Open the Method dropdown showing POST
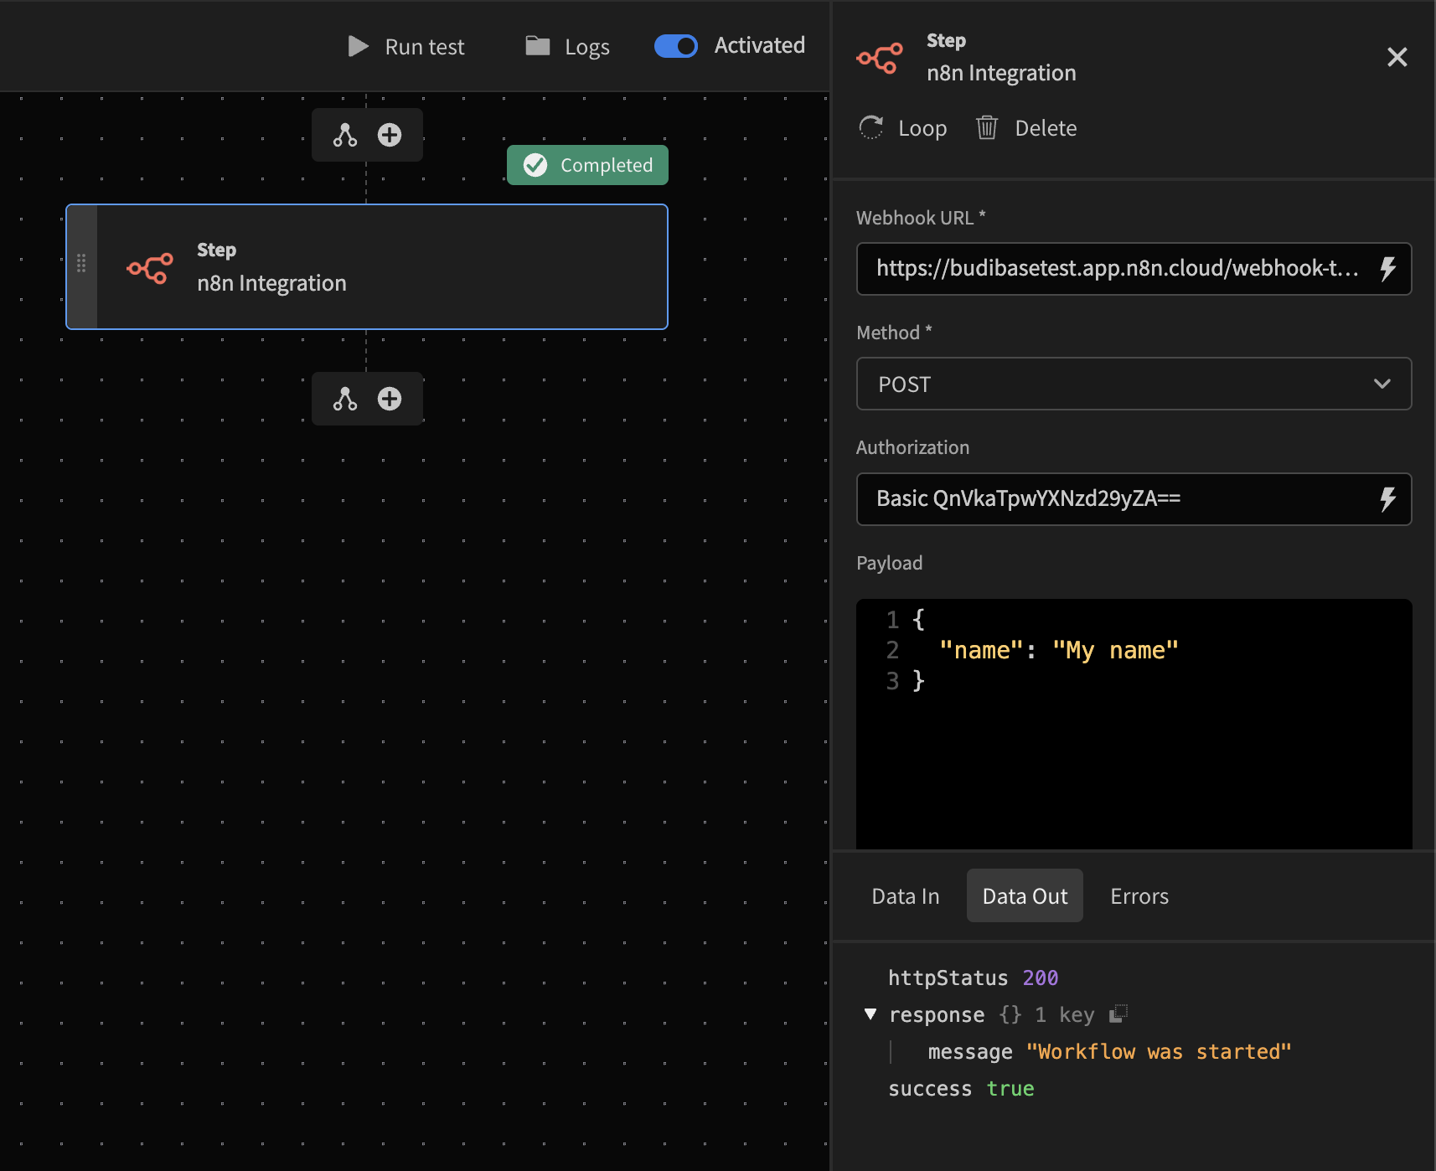Image resolution: width=1436 pixels, height=1171 pixels. [x=1134, y=384]
